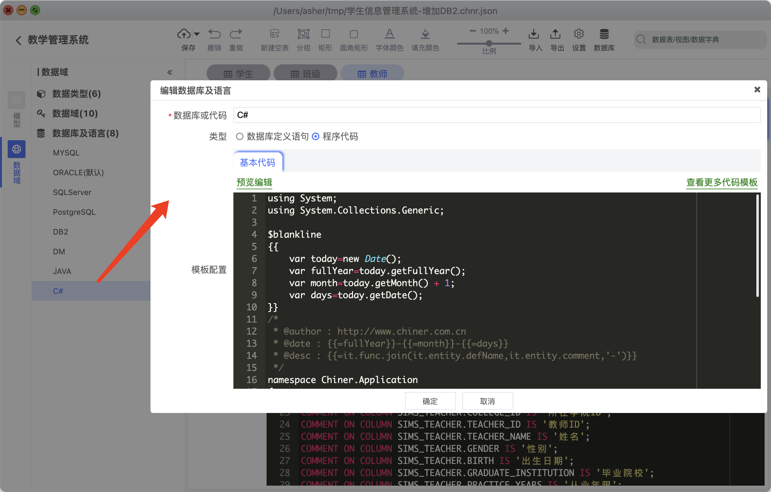This screenshot has height=492, width=771.
Task: Select DM in the list
Action: click(59, 252)
